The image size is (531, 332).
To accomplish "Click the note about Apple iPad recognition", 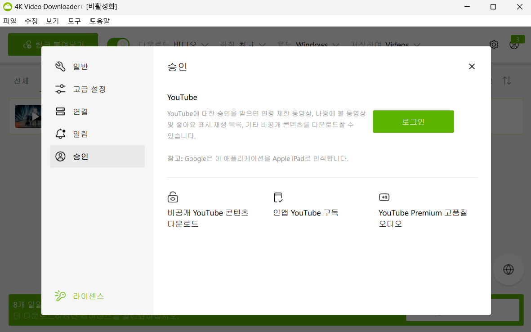I will pyautogui.click(x=258, y=158).
